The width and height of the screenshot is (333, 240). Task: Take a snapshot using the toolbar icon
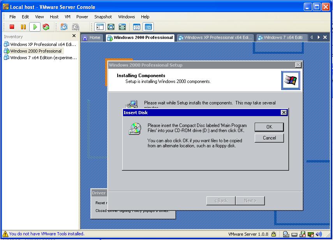tap(64, 27)
